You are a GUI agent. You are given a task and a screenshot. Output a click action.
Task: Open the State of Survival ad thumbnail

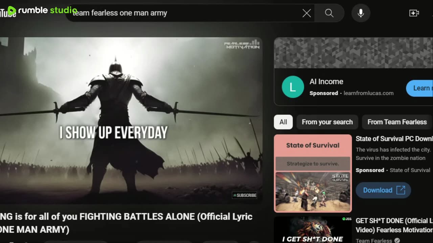tap(313, 173)
